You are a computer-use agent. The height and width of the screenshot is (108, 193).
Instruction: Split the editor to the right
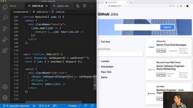click(x=84, y=6)
